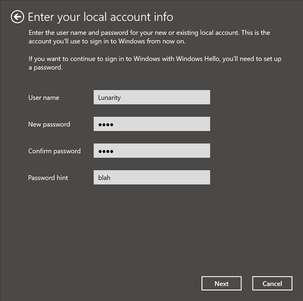Click the Next button
Screen dimensions: 303x301
tap(221, 283)
